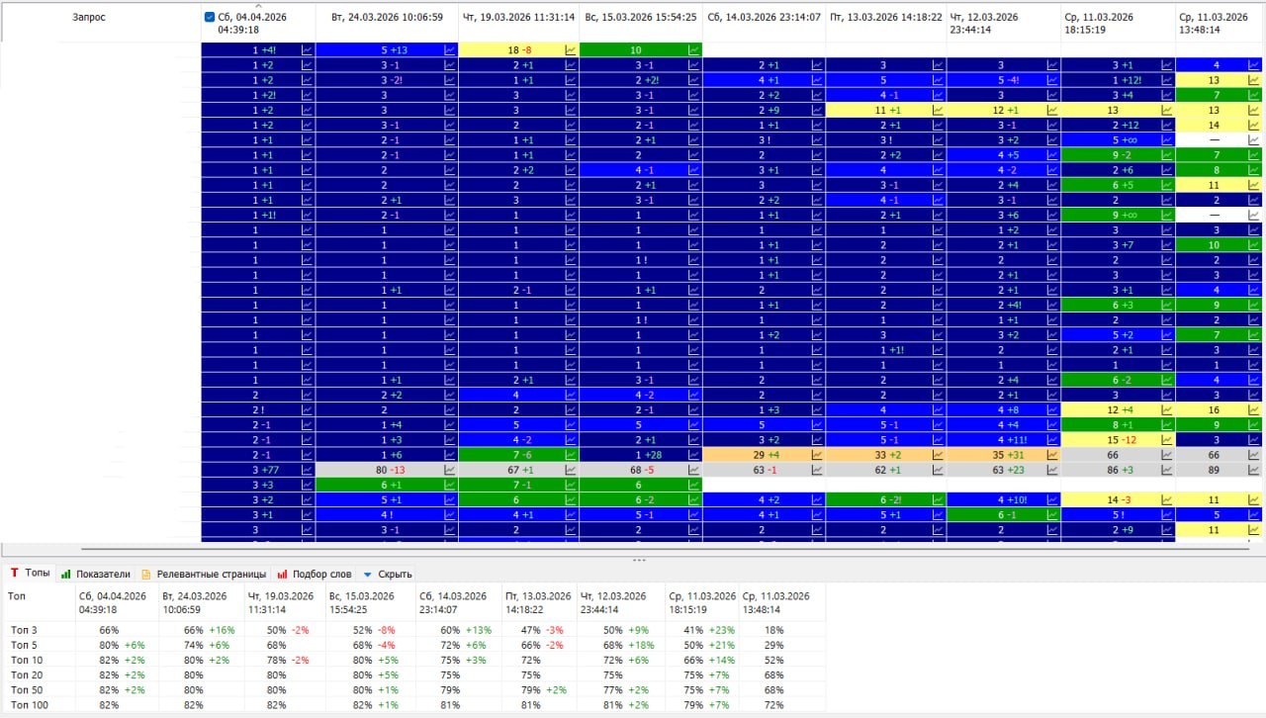Click the Запрос column header
Viewport: 1266px width, 718px height.
[89, 18]
